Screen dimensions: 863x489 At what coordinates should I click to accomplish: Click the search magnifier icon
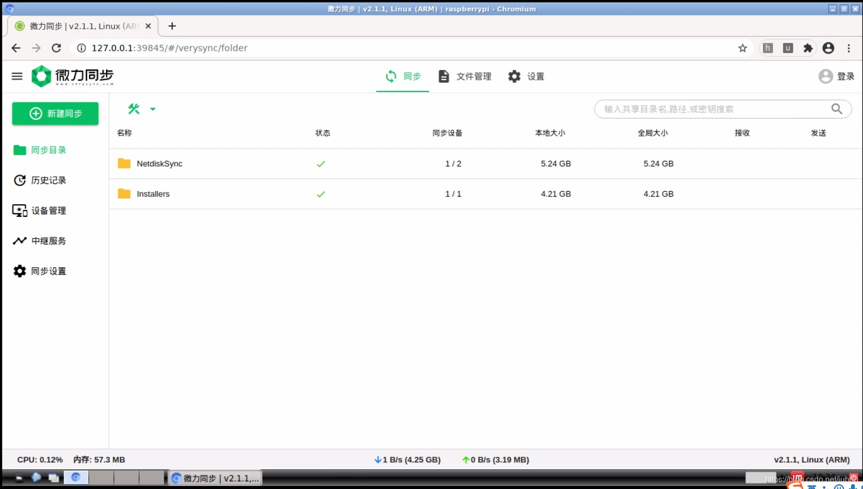[837, 109]
